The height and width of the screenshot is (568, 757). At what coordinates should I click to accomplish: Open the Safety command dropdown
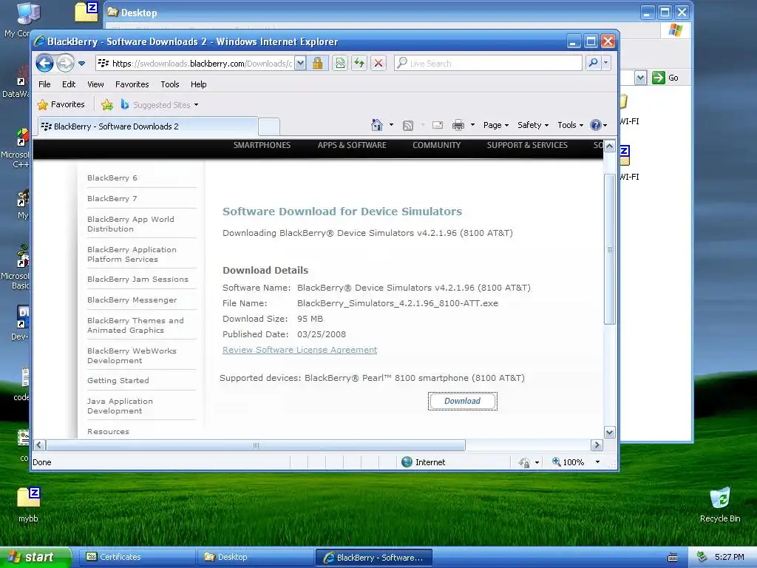click(533, 125)
